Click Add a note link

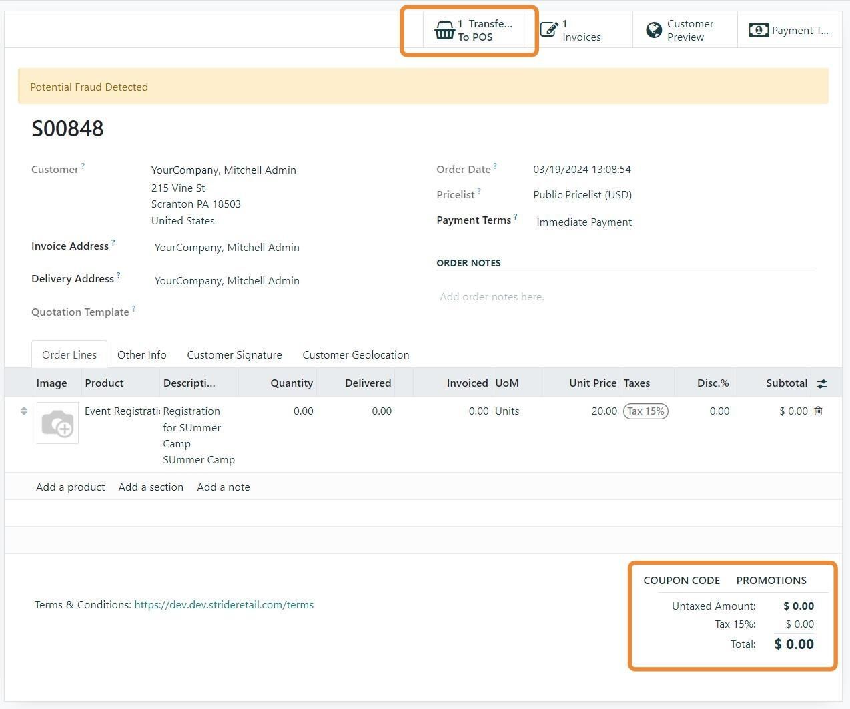pyautogui.click(x=224, y=487)
